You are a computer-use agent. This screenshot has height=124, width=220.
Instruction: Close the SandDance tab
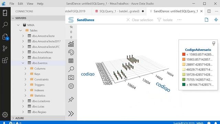pyautogui.click(x=201, y=11)
